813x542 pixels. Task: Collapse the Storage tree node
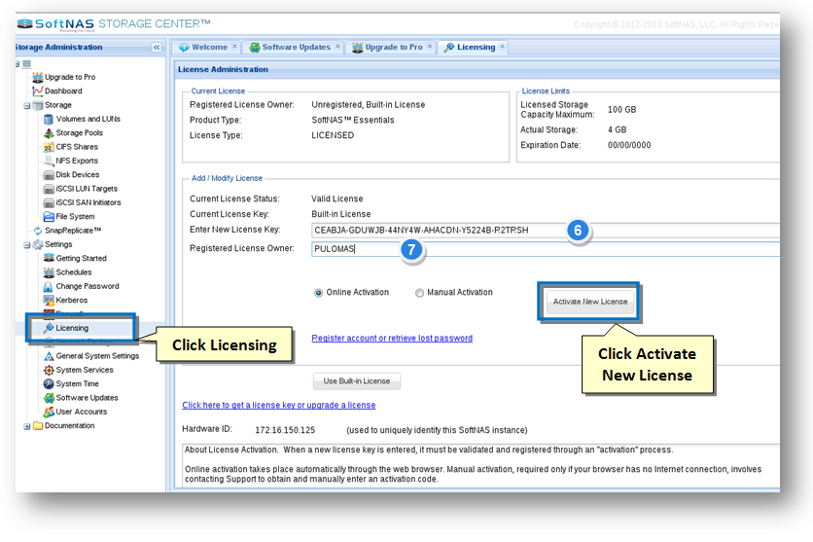pyautogui.click(x=27, y=105)
